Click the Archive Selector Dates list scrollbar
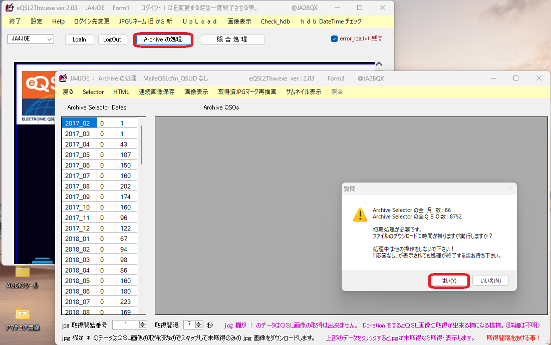This screenshot has height=345, width=551. click(142, 215)
